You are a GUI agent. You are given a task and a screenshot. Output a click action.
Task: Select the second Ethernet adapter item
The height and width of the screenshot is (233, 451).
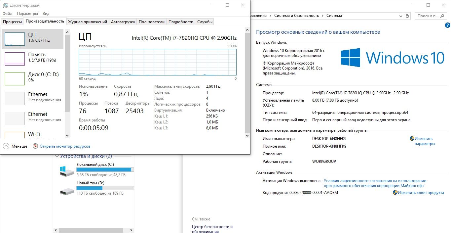32,118
